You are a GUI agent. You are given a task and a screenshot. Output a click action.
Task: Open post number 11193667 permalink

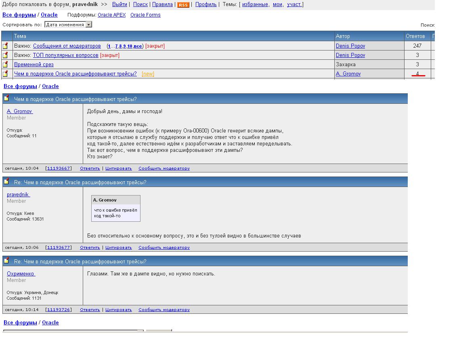coord(59,168)
